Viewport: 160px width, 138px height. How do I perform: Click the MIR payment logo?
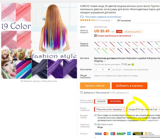(x=121, y=133)
